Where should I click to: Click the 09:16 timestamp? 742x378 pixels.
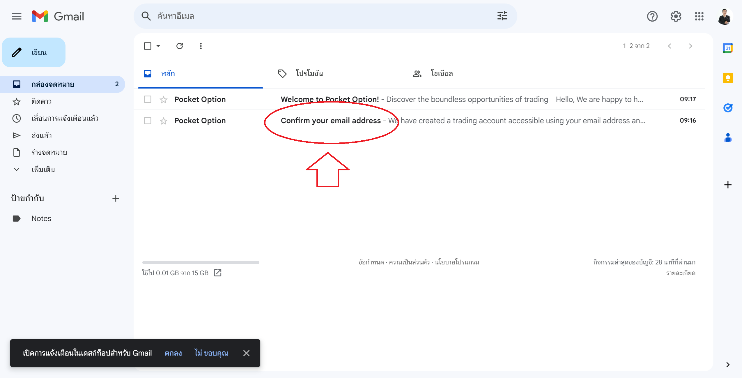688,120
